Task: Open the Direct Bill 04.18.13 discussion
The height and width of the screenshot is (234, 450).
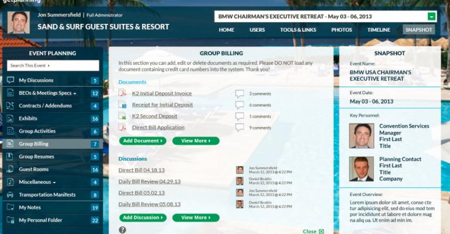Action: (x=141, y=170)
